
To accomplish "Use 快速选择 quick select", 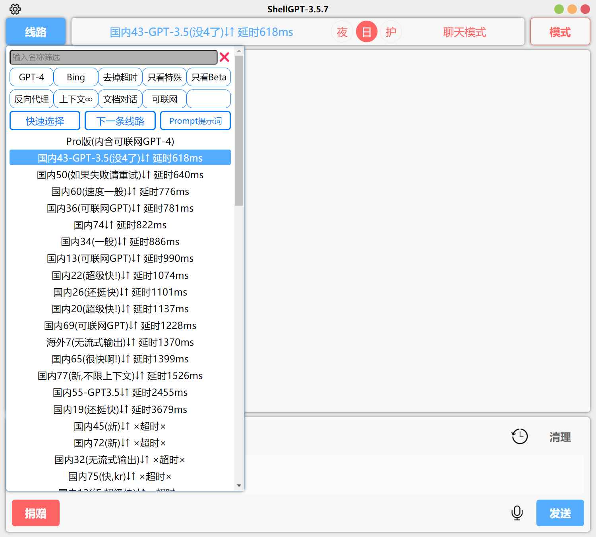I will pyautogui.click(x=45, y=120).
